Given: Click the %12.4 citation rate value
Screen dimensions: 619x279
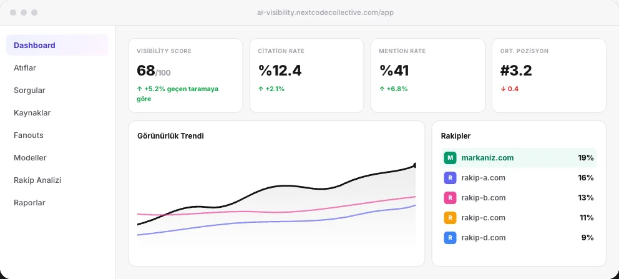Looking at the screenshot, I should (280, 71).
